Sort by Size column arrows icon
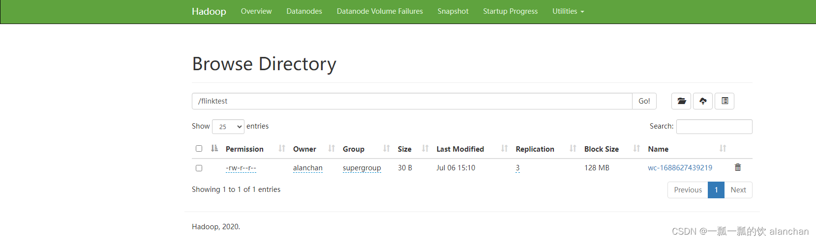Screen dimensions: 816x241 tap(425, 148)
